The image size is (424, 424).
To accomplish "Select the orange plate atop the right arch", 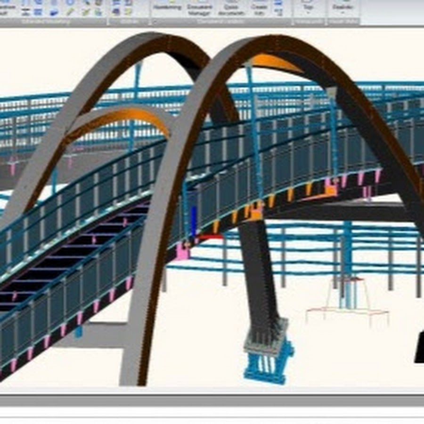I will coord(275,62).
